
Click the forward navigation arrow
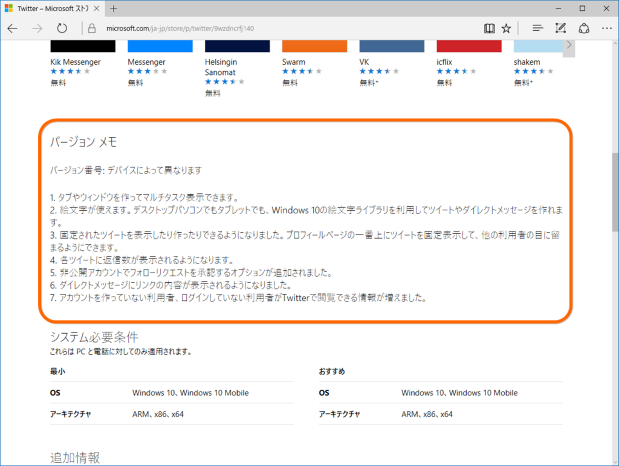[x=37, y=29]
